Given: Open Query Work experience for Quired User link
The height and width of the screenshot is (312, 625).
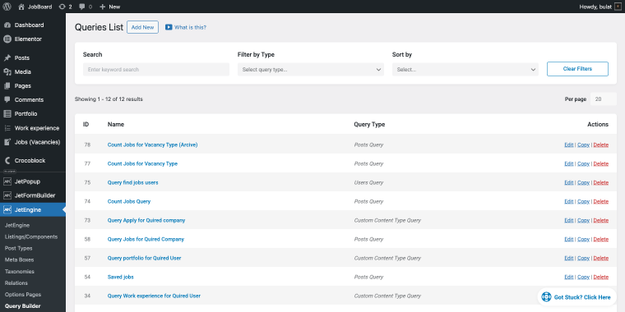Looking at the screenshot, I should [154, 296].
